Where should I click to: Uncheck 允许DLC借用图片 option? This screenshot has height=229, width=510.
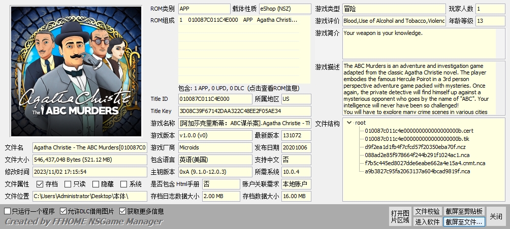pyautogui.click(x=63, y=211)
